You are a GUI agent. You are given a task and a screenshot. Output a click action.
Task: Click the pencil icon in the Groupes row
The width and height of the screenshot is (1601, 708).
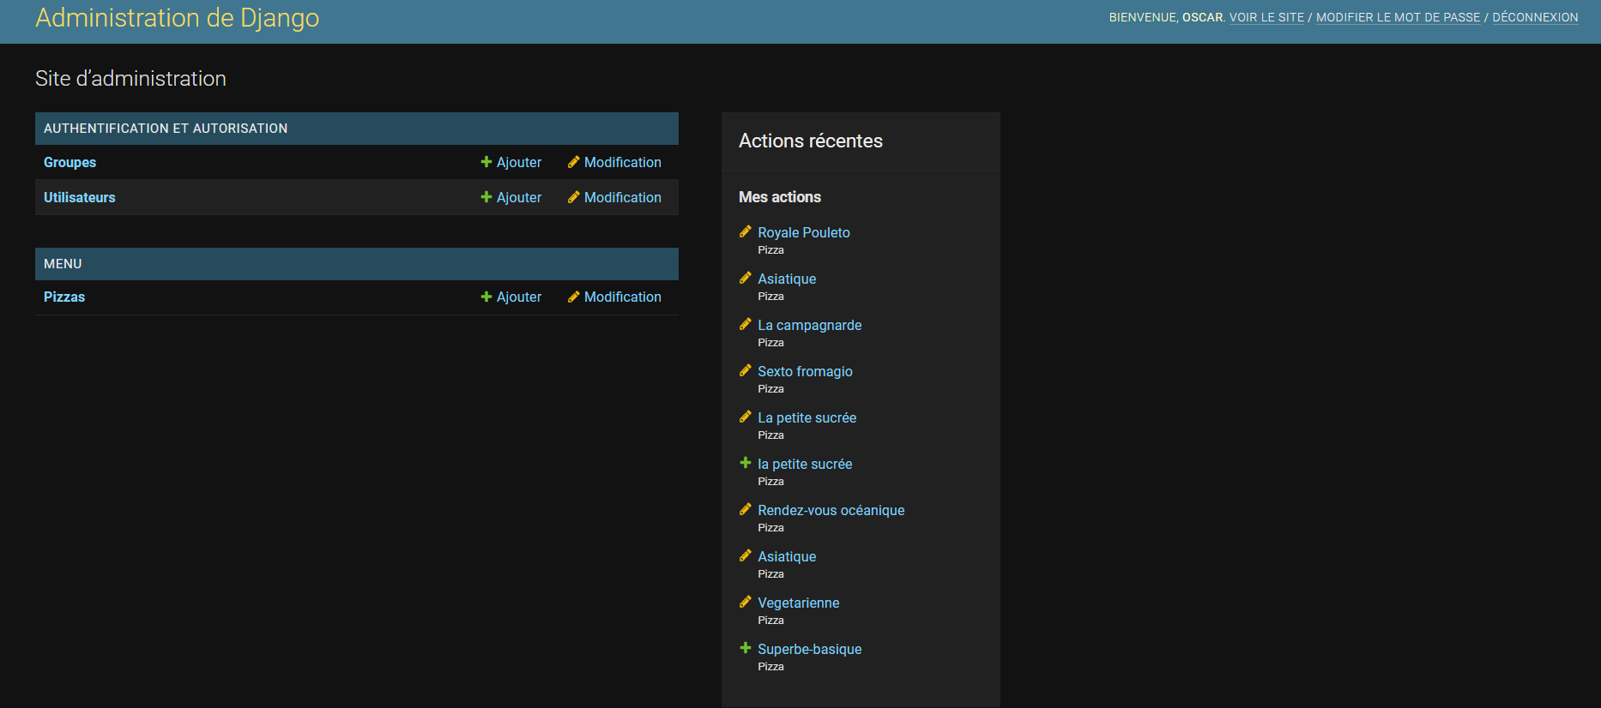tap(574, 162)
